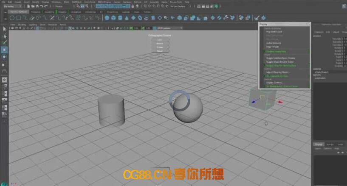Create a NURBS cylinder from the shelf
The image size is (347, 186).
(x=120, y=18)
